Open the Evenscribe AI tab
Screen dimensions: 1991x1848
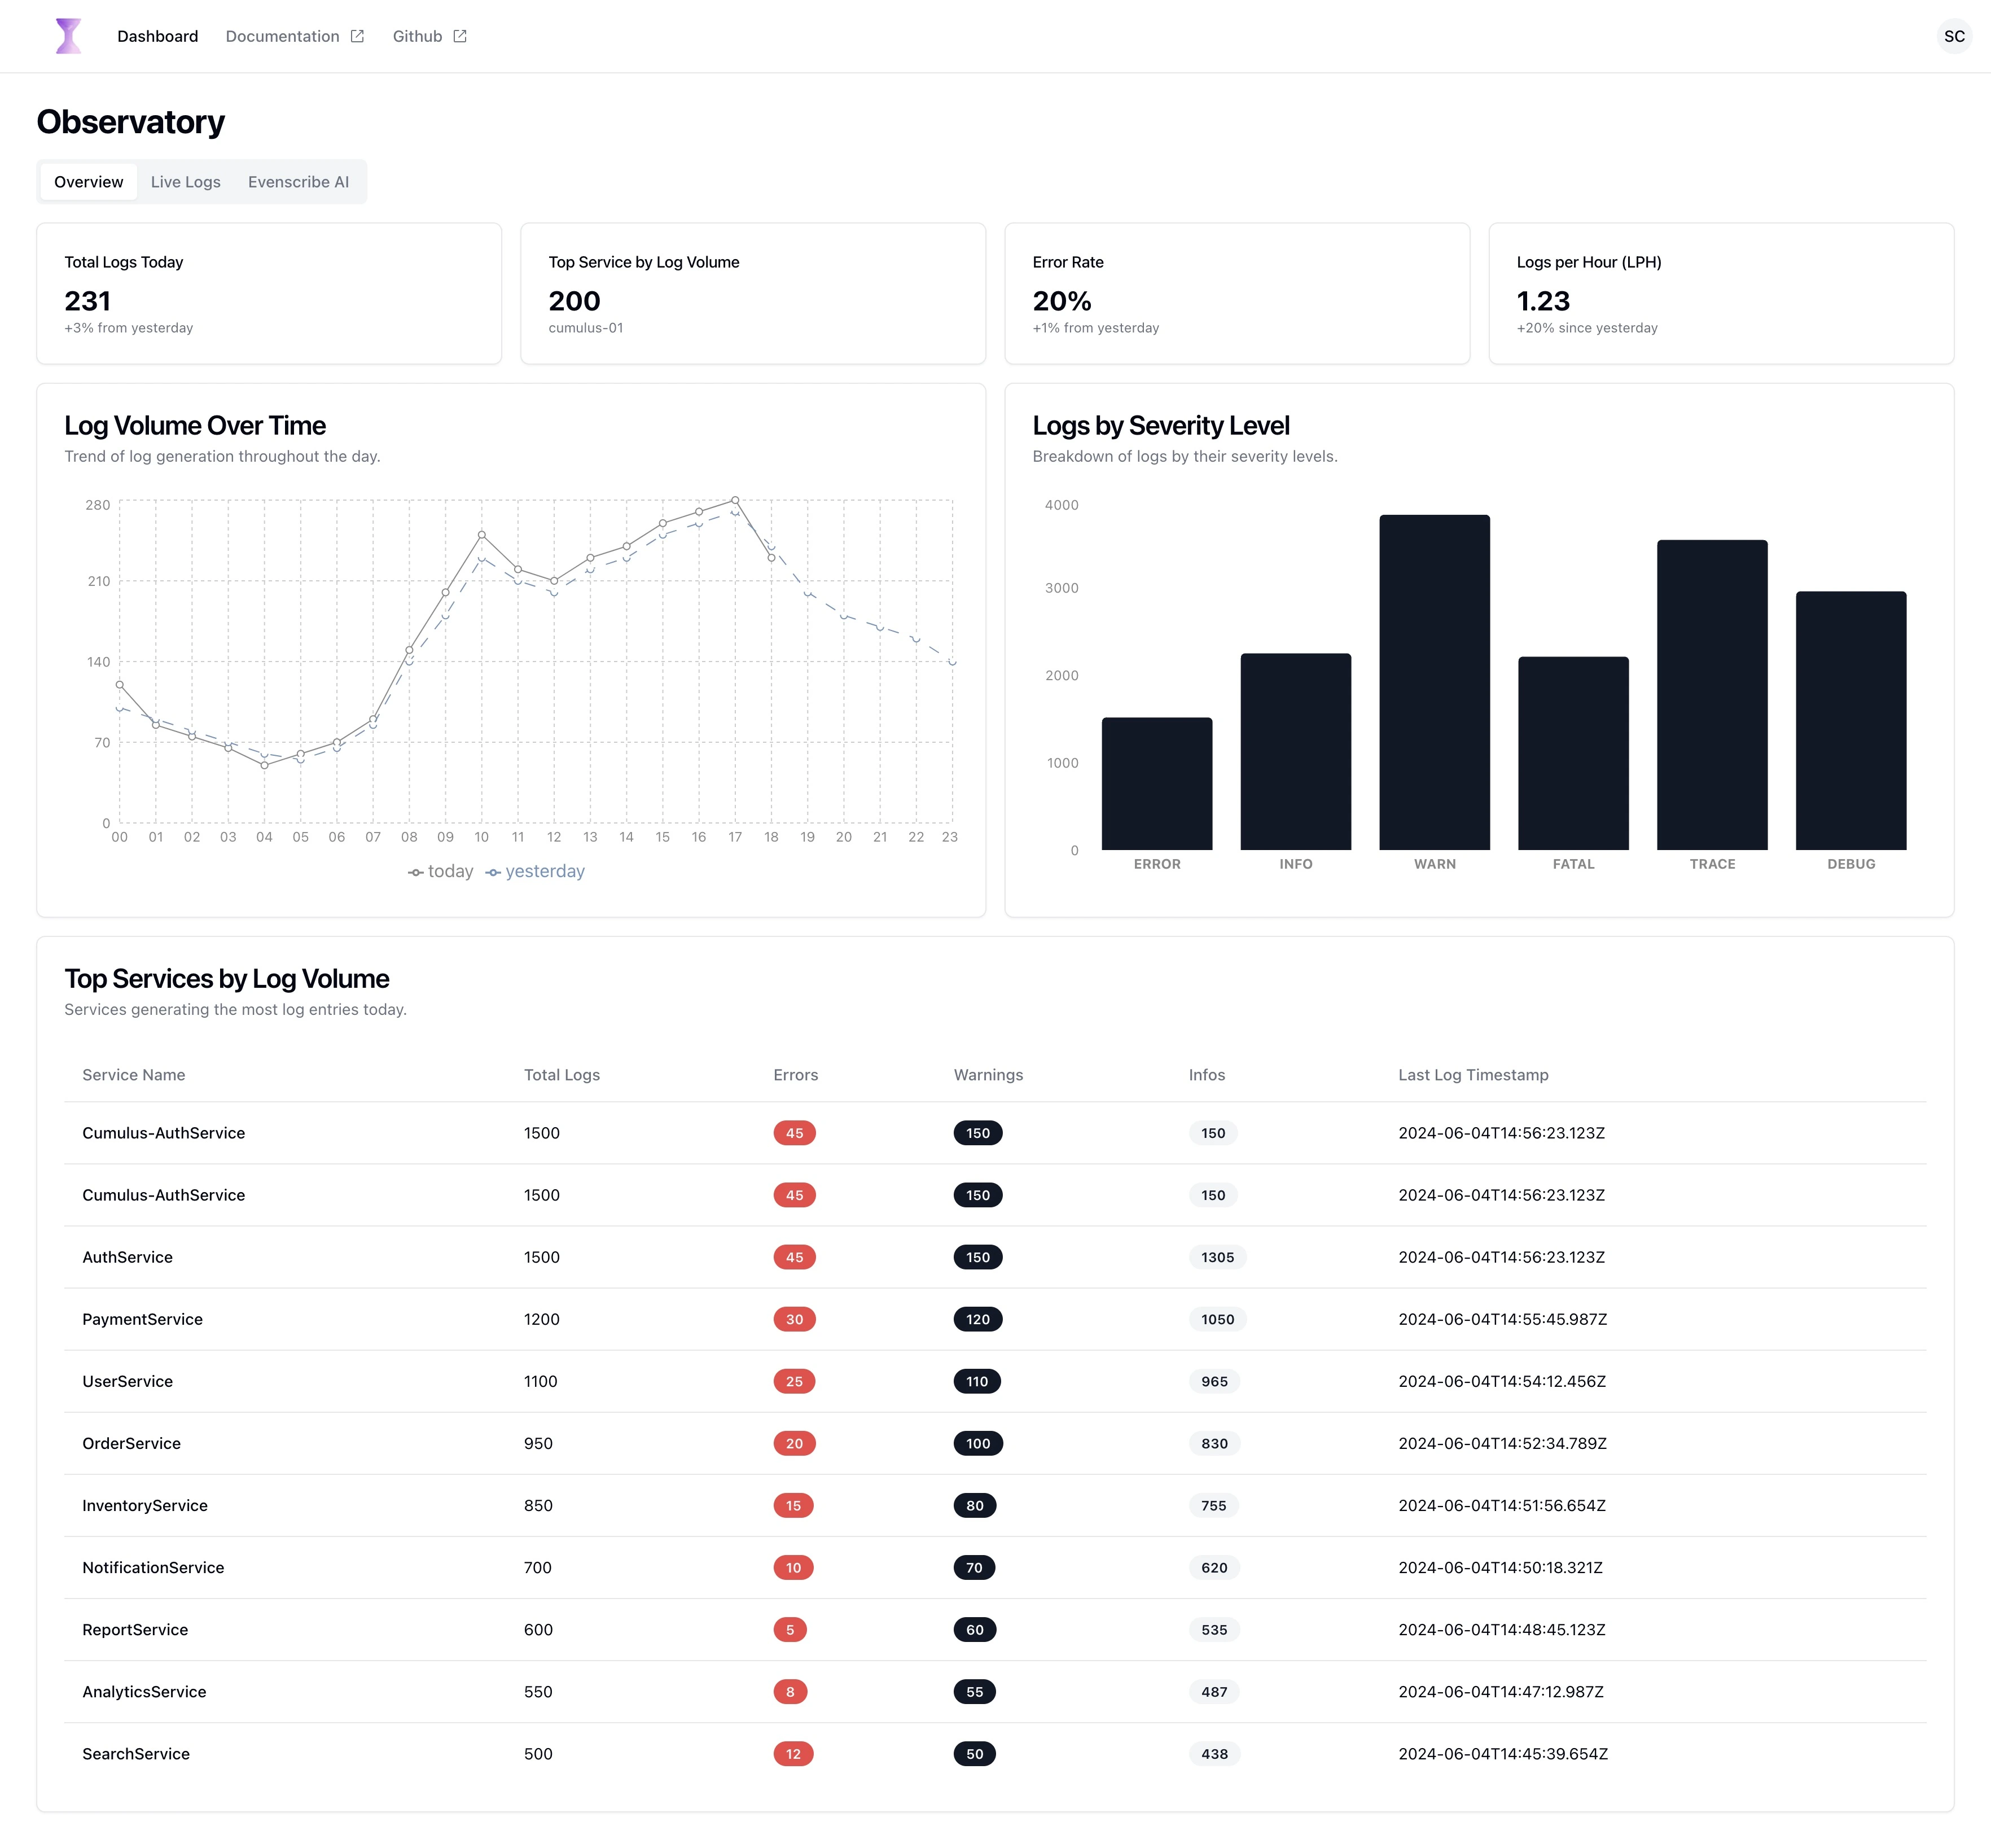[298, 182]
